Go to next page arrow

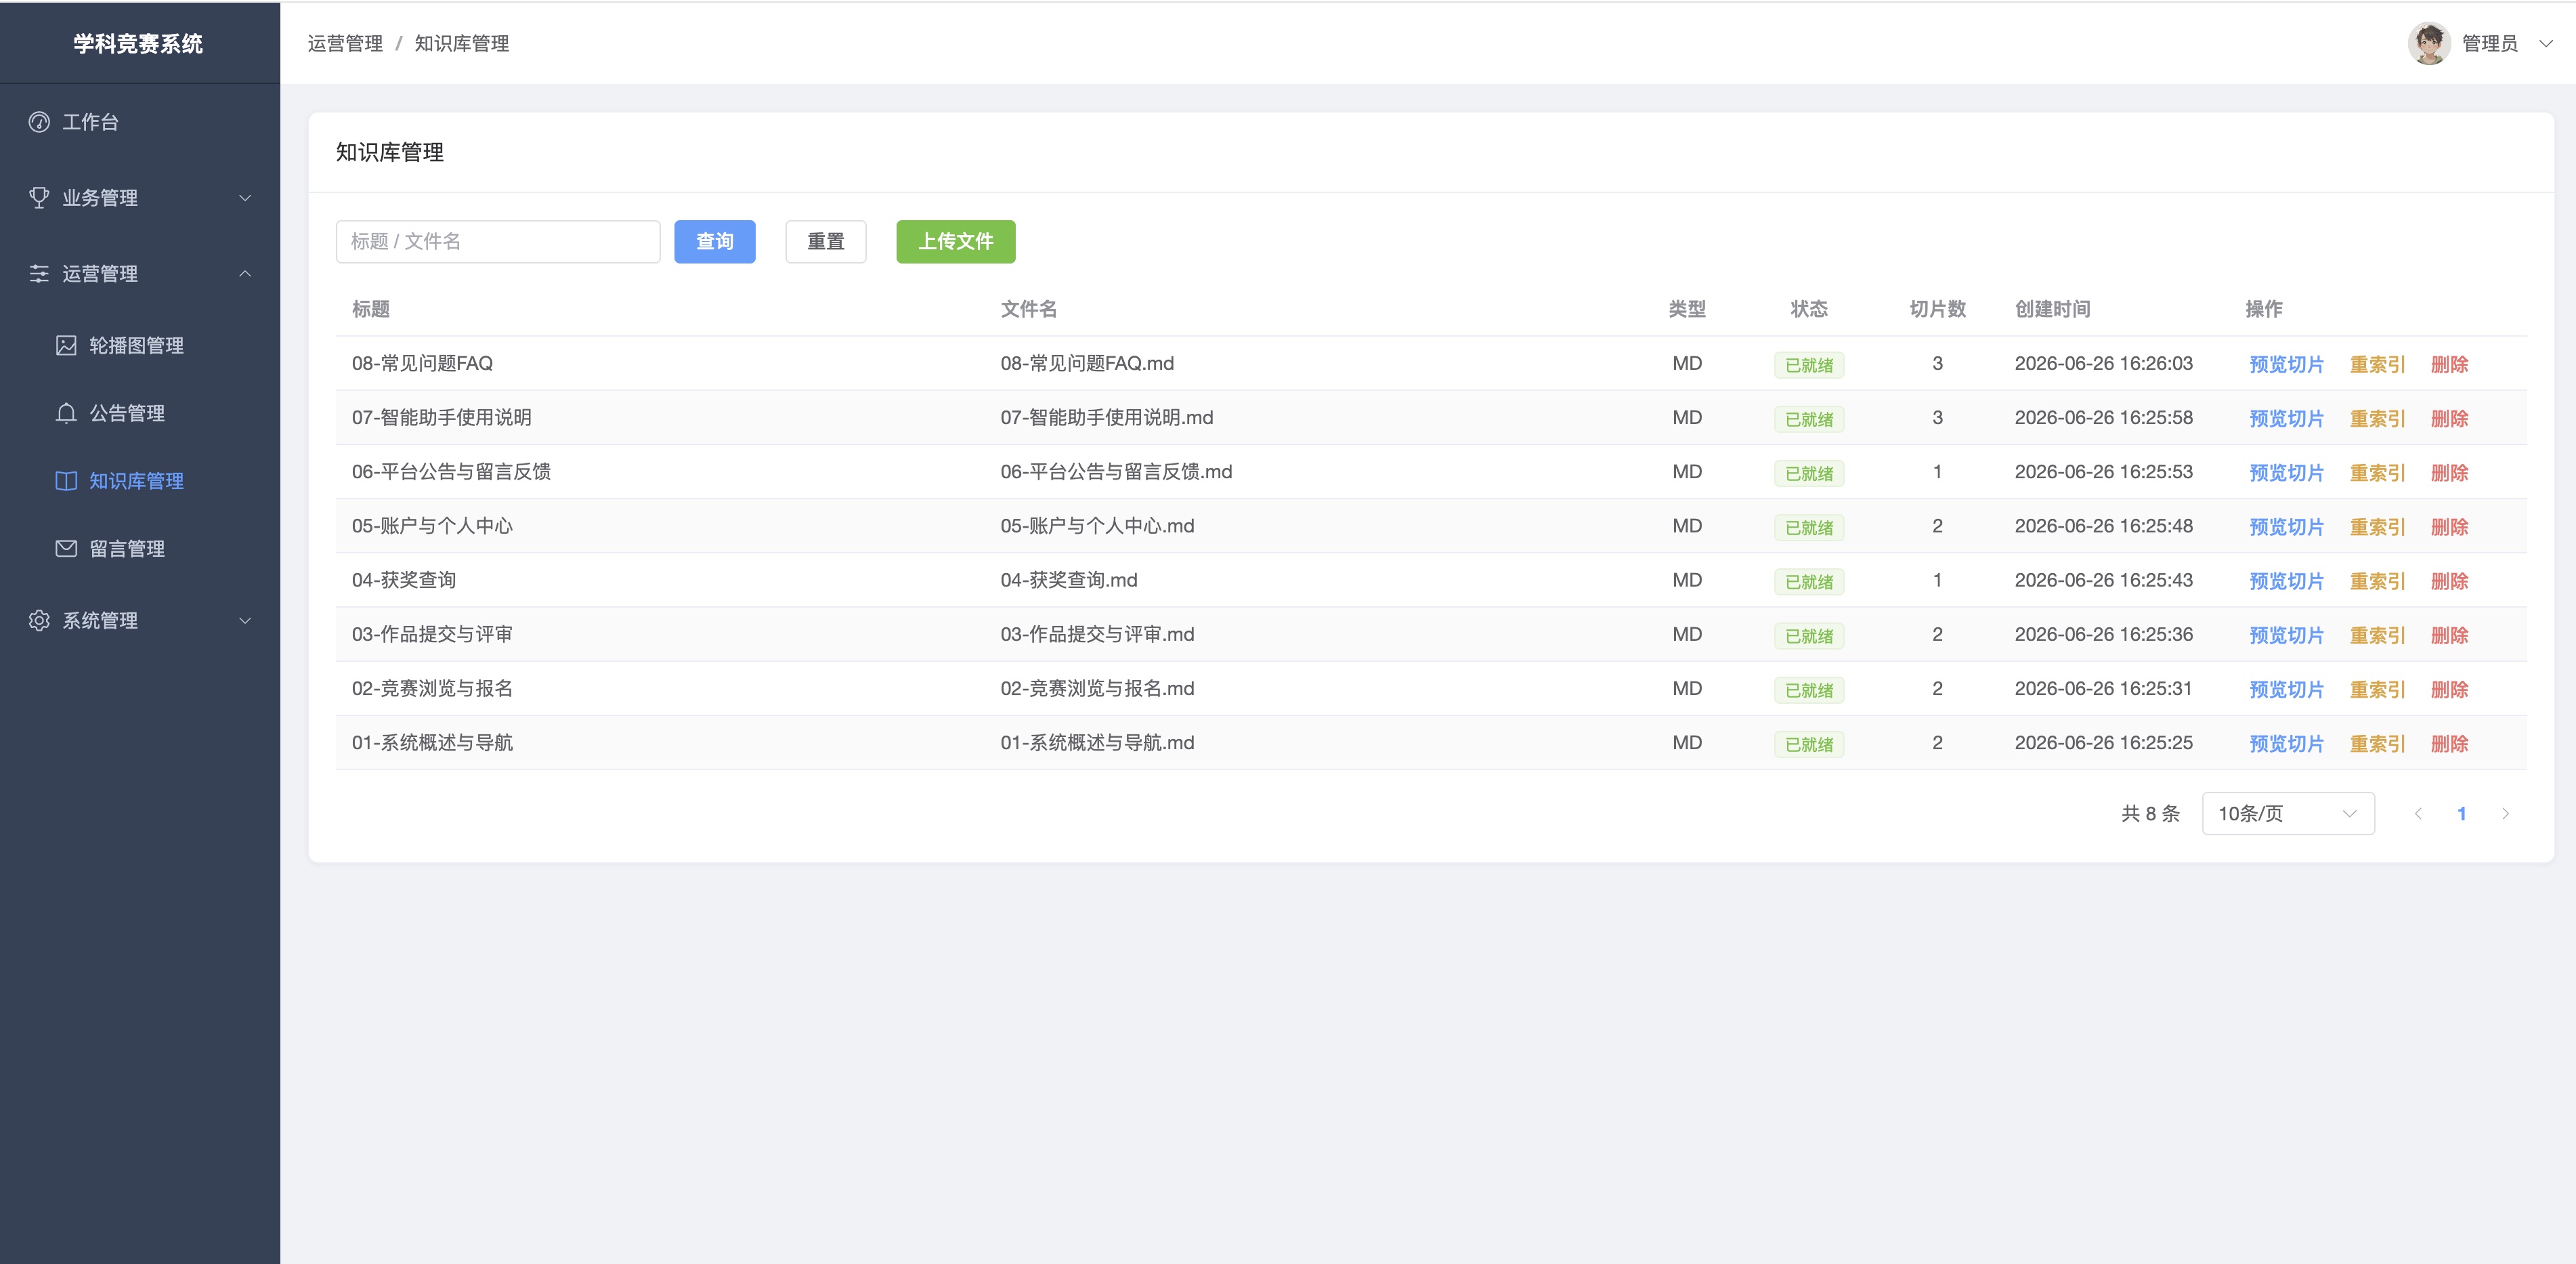[x=2505, y=814]
